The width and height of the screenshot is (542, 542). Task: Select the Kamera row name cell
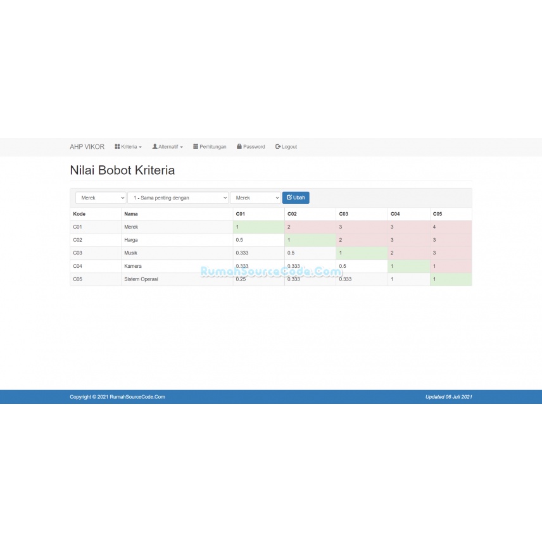tap(177, 266)
